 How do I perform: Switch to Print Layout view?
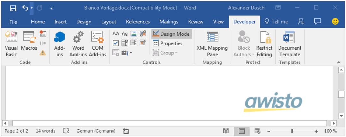tap(242, 131)
